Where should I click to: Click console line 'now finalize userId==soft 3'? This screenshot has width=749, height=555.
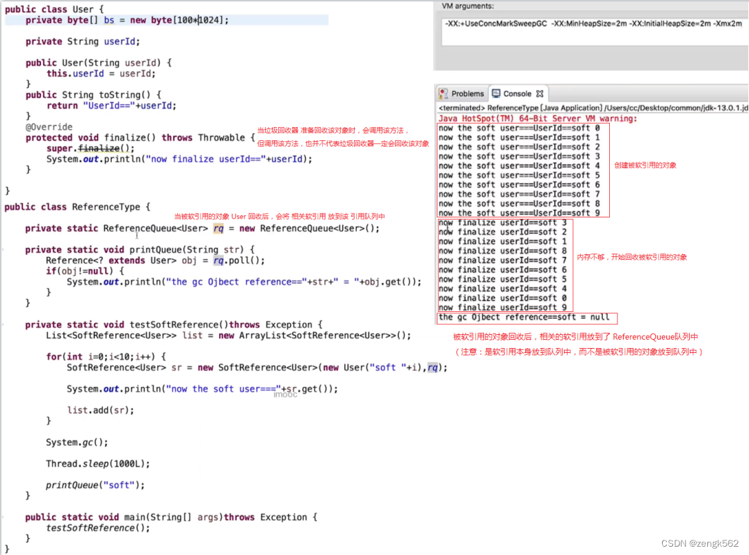(x=503, y=222)
